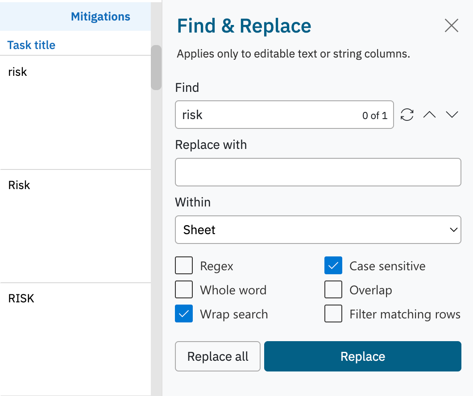Select the Mitigations tab header
473x396 pixels.
(x=100, y=17)
